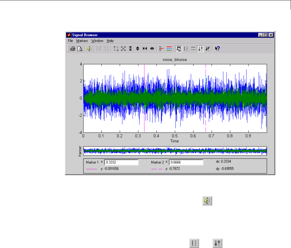The height and width of the screenshot is (248, 291).
Task: Zoom in horizontally (Zoom In-X)
Action: 145,49
